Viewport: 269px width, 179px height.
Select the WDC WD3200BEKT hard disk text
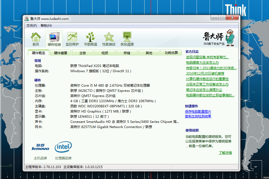tap(106, 106)
